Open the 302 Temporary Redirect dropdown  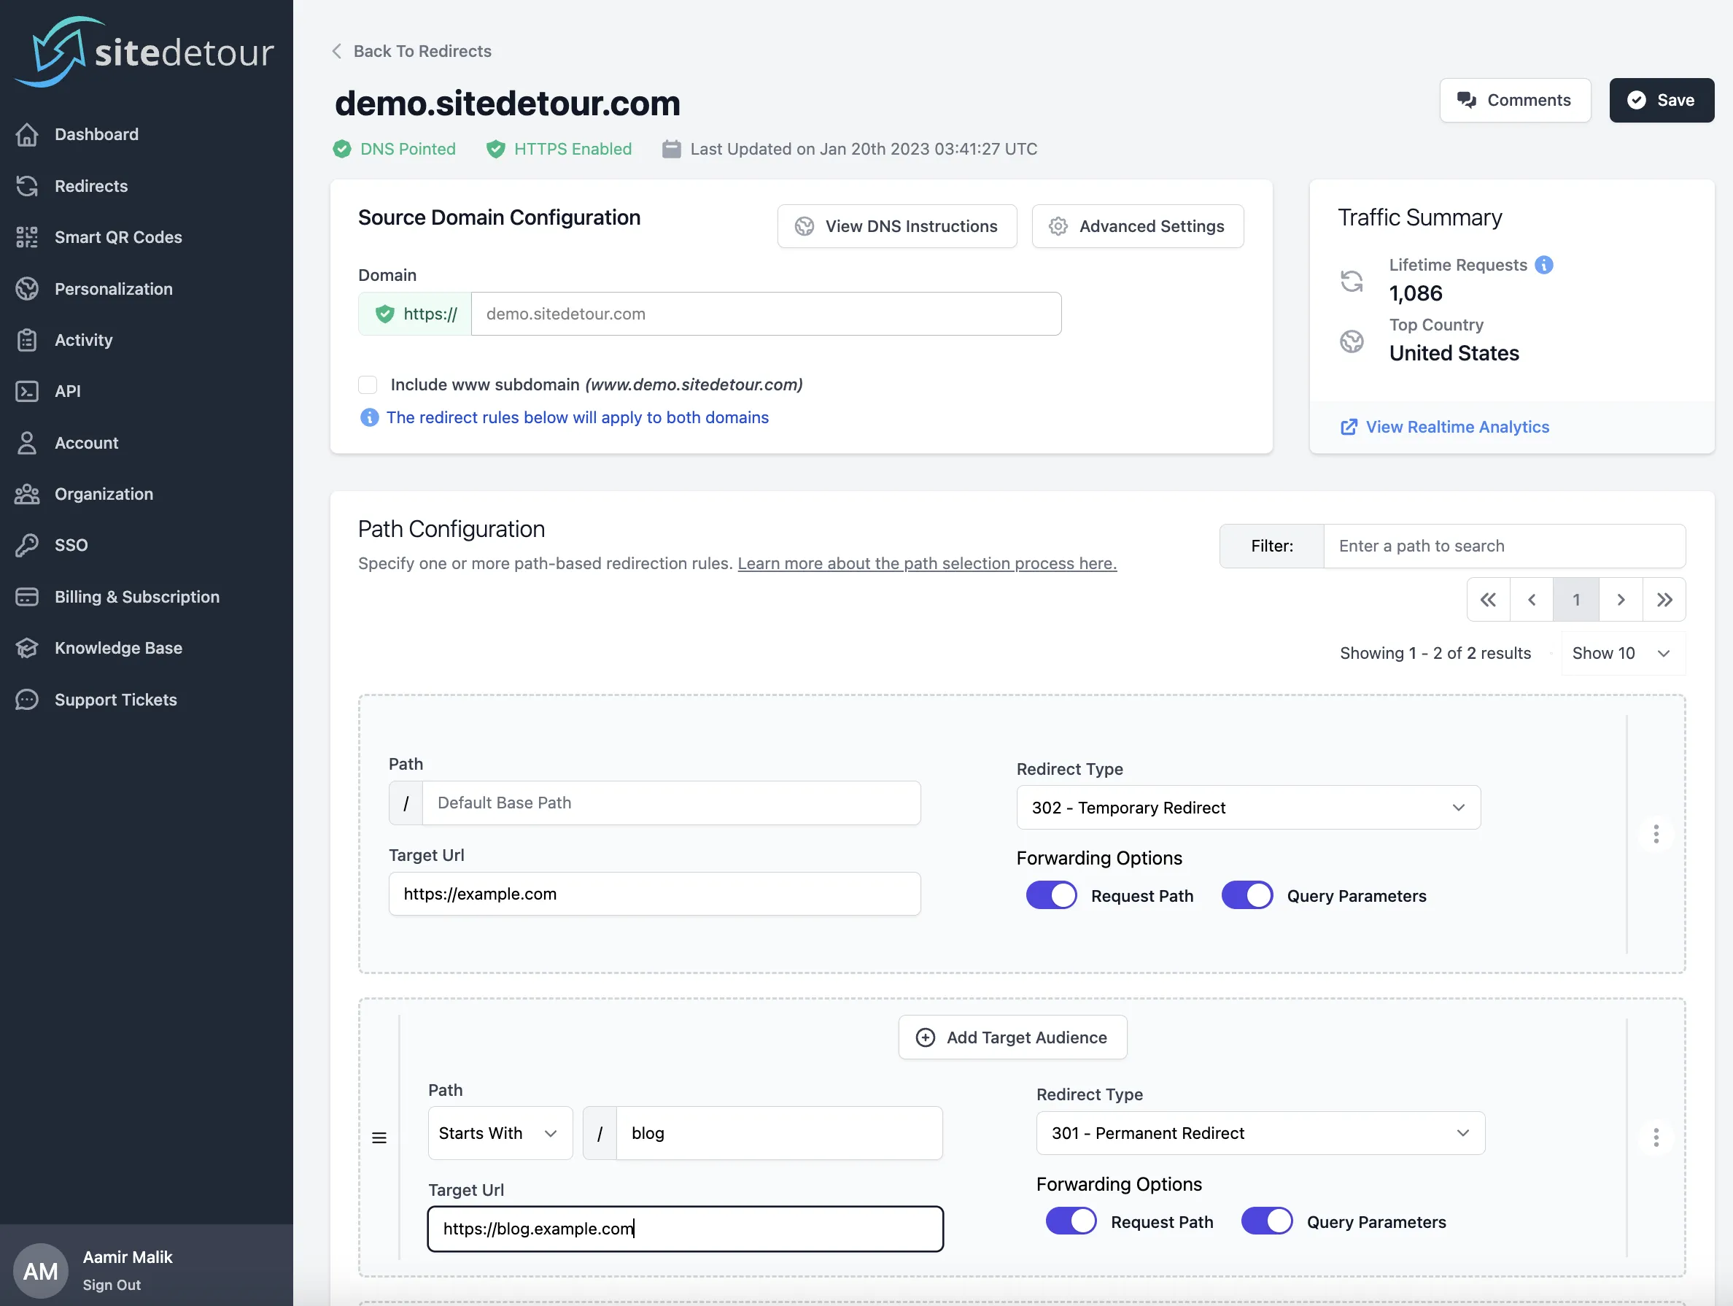[1248, 808]
